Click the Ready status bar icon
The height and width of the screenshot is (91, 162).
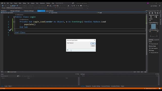coord(1,88)
